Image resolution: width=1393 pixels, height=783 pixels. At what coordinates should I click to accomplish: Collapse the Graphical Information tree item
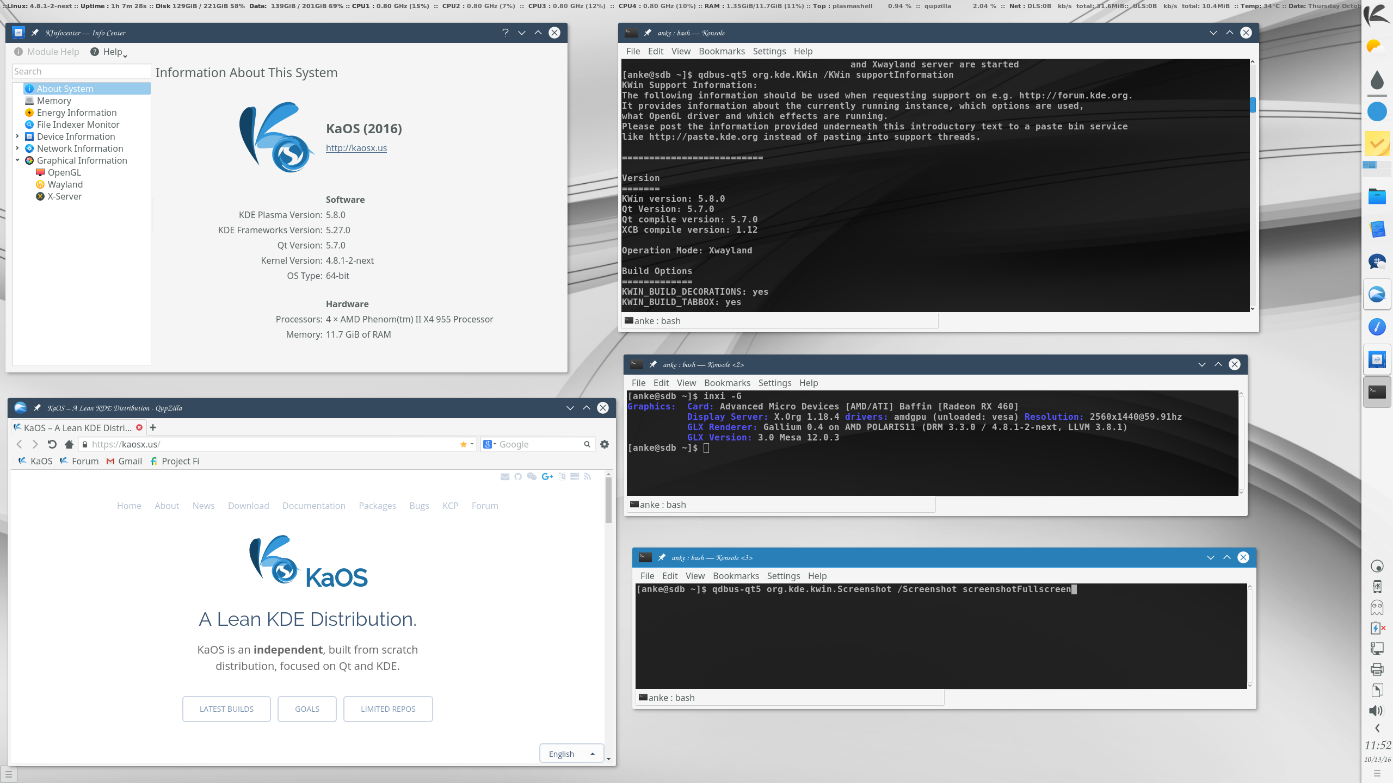pos(17,160)
